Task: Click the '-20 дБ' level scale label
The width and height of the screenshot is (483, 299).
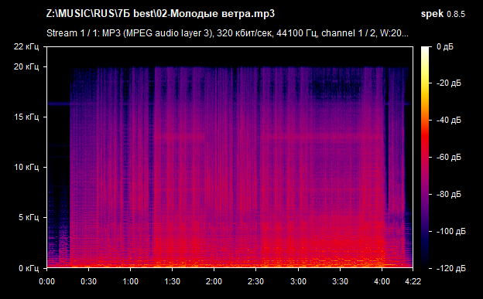Action: (x=449, y=83)
